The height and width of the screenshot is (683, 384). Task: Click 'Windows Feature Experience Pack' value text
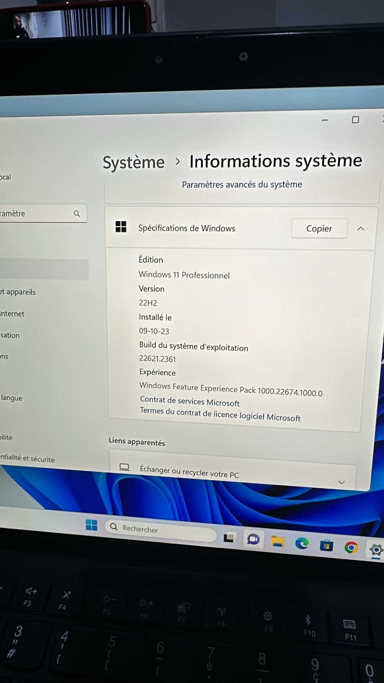(x=231, y=389)
